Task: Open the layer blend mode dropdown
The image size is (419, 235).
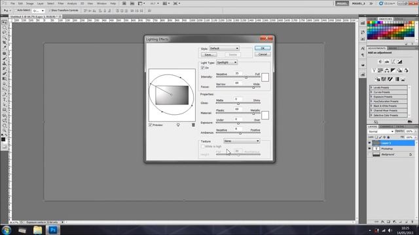Action: coord(381,131)
